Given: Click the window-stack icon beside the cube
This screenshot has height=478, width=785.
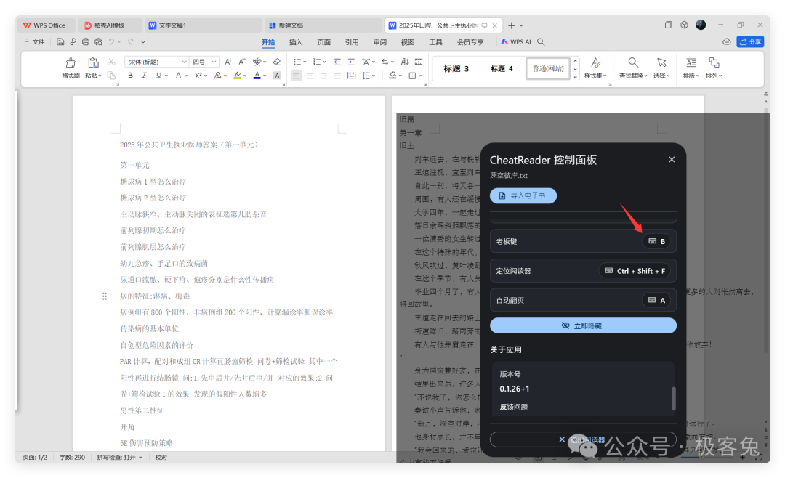Looking at the screenshot, I should click(x=669, y=25).
